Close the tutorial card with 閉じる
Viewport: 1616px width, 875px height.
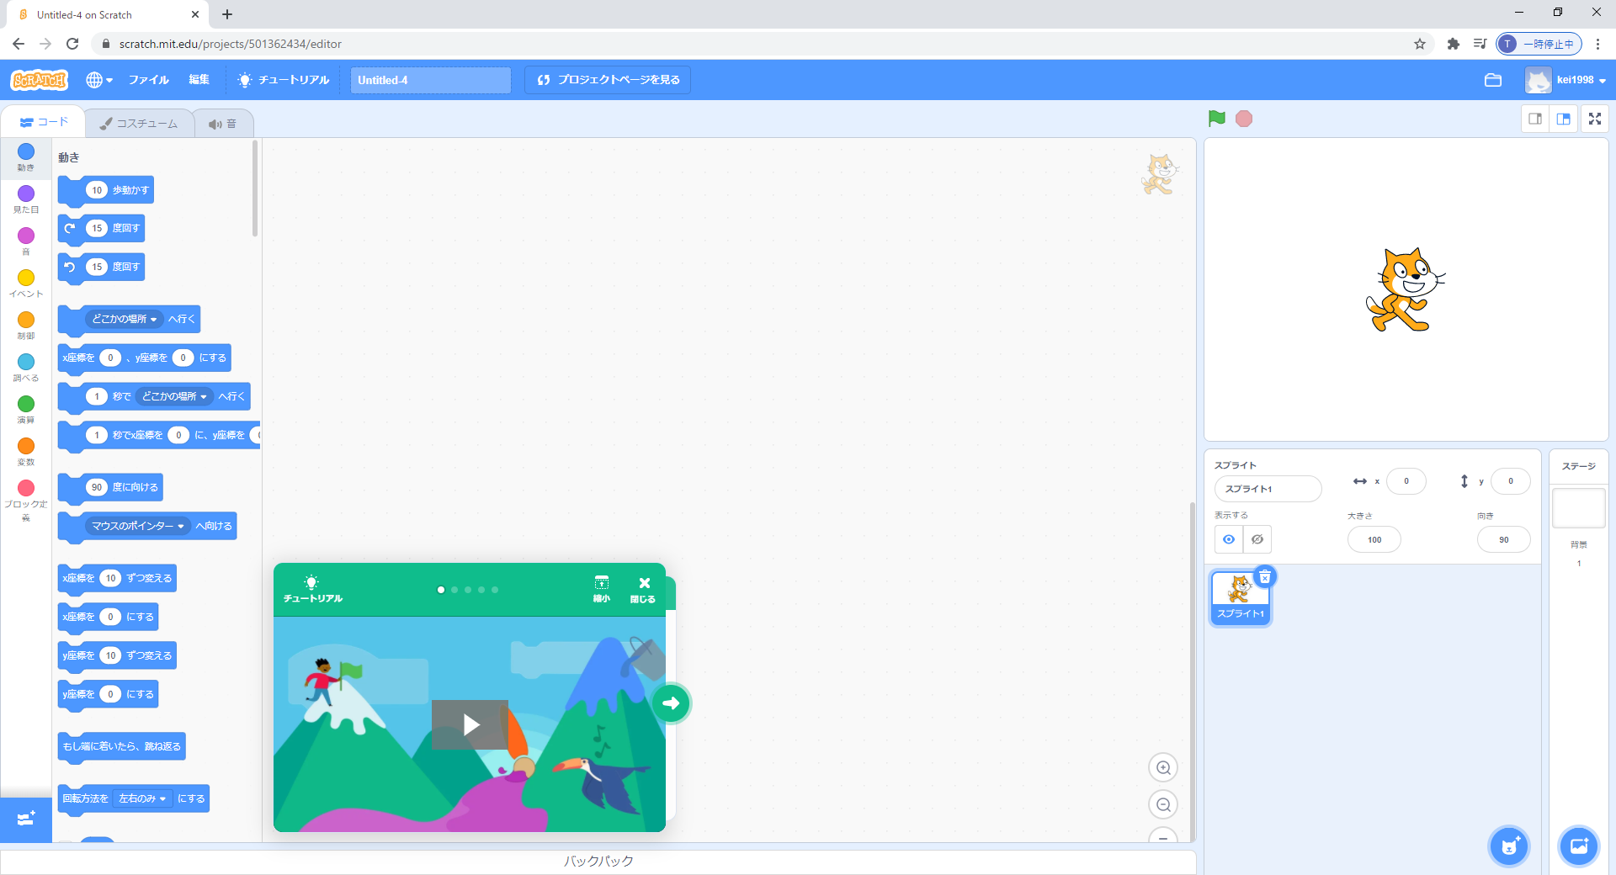tap(643, 589)
